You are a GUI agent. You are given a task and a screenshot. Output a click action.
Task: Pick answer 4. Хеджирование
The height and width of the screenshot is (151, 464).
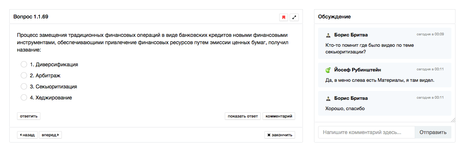[24, 98]
